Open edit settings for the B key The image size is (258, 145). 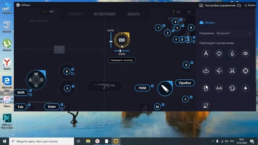(73, 73)
